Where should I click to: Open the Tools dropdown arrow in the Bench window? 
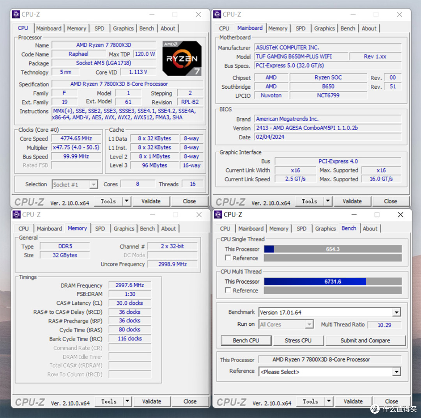329,401
